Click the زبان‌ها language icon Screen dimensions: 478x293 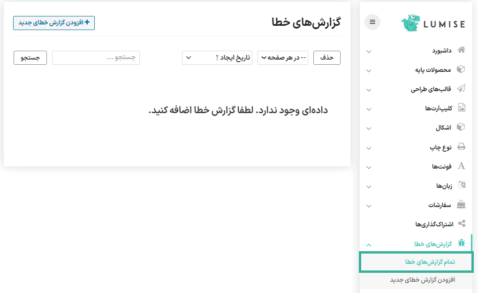462,185
